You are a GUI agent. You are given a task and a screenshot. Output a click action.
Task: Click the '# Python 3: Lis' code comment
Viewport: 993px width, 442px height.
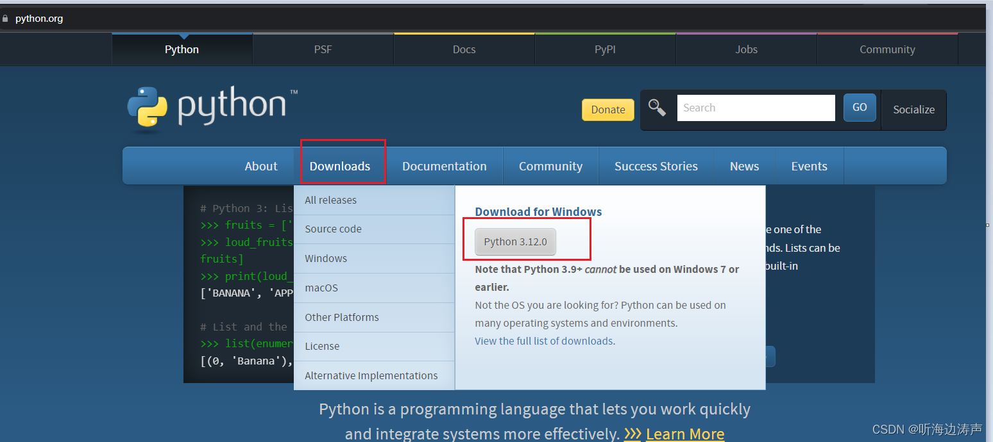pyautogui.click(x=246, y=208)
